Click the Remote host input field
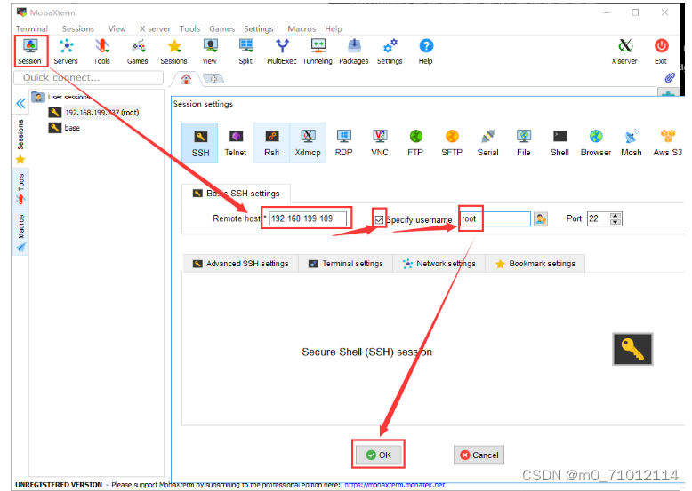 308,218
